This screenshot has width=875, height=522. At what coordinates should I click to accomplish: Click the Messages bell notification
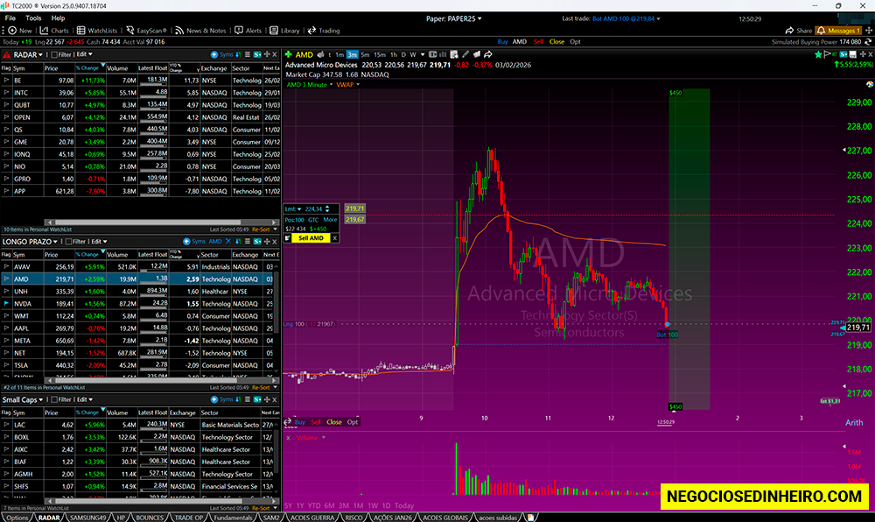(838, 30)
